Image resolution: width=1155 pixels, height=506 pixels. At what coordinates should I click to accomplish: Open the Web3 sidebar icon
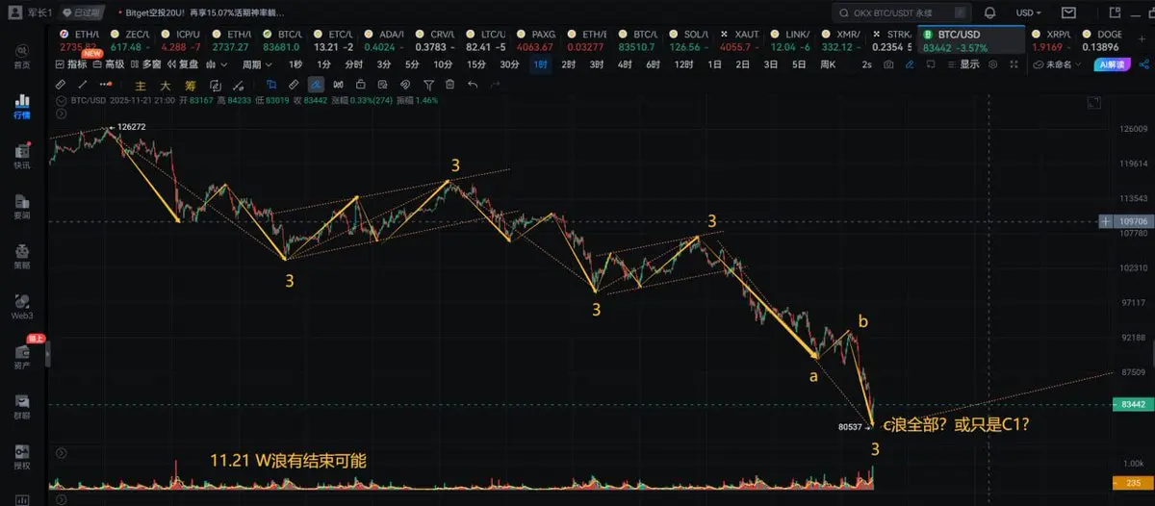tap(20, 305)
